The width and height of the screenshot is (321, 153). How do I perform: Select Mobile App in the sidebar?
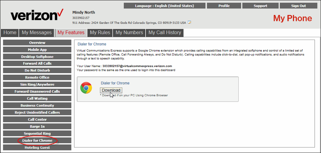[x=37, y=50]
